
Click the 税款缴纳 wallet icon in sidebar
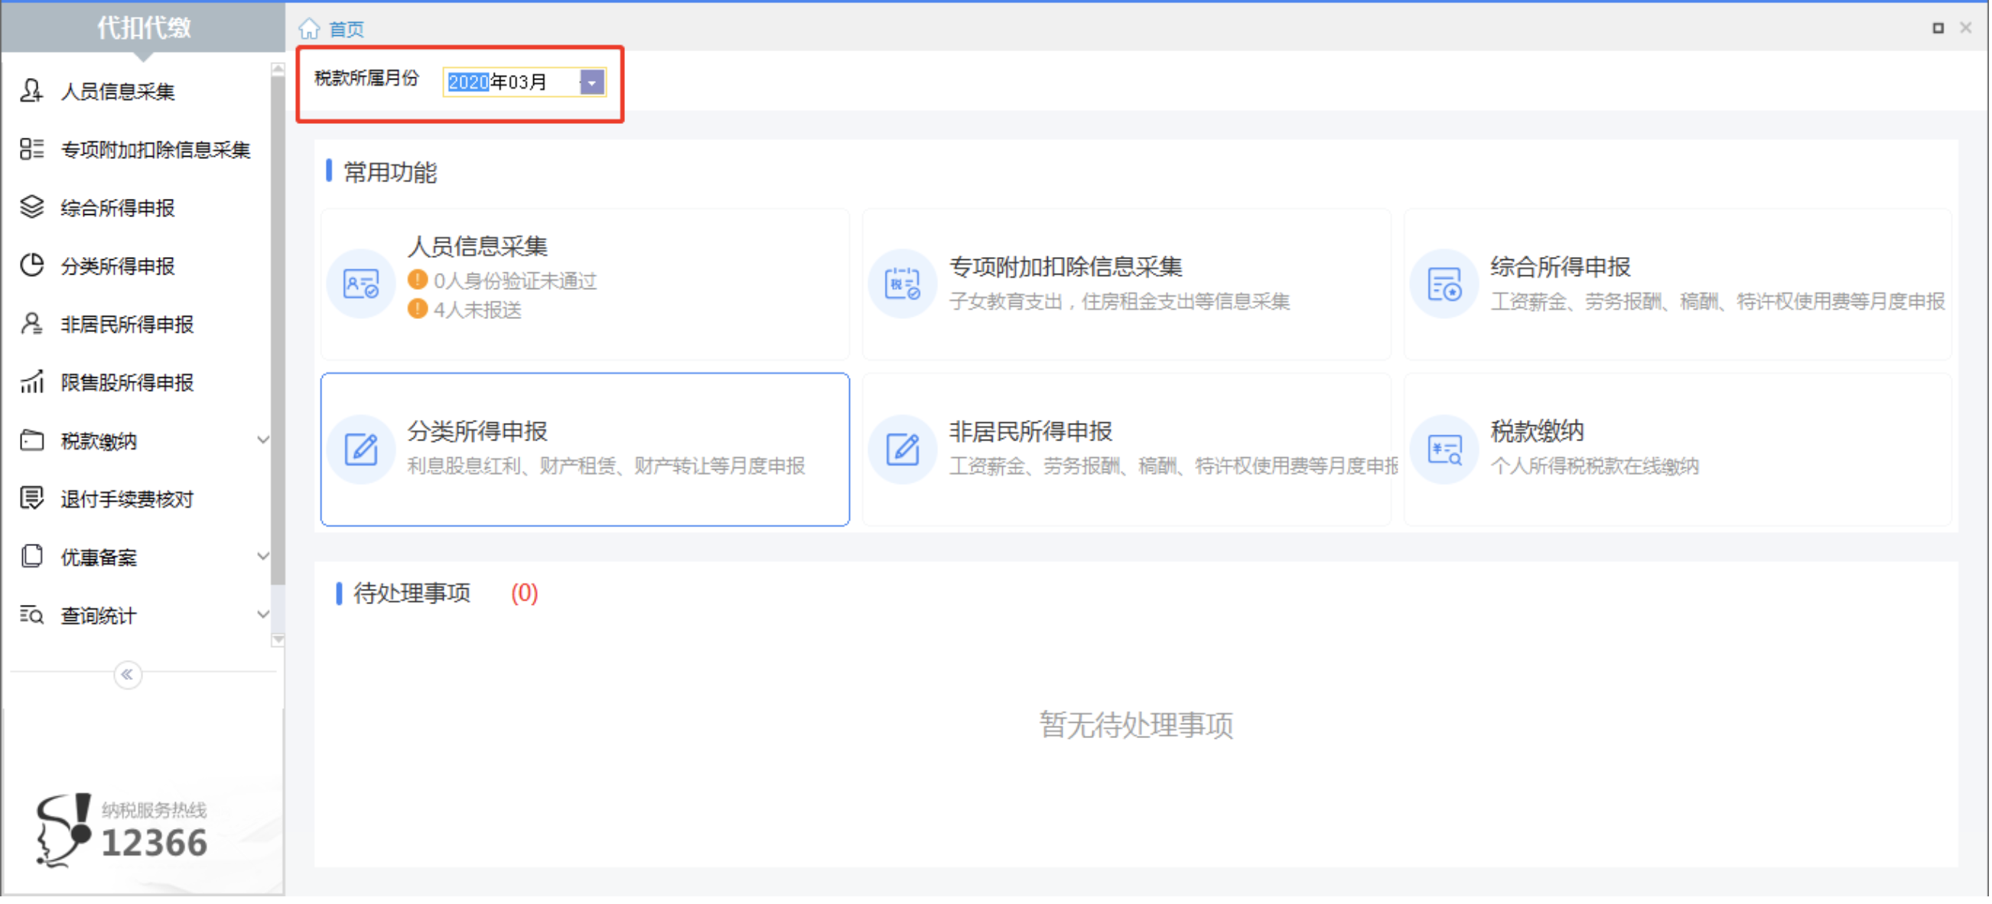point(31,440)
